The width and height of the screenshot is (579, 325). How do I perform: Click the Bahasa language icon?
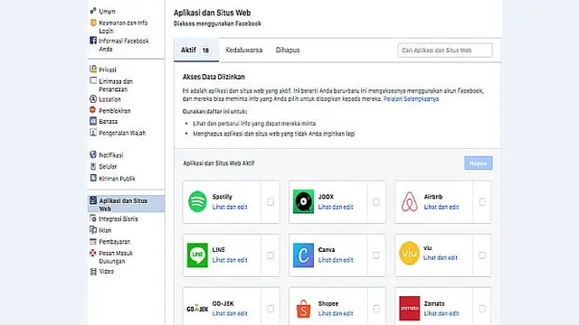pyautogui.click(x=93, y=121)
